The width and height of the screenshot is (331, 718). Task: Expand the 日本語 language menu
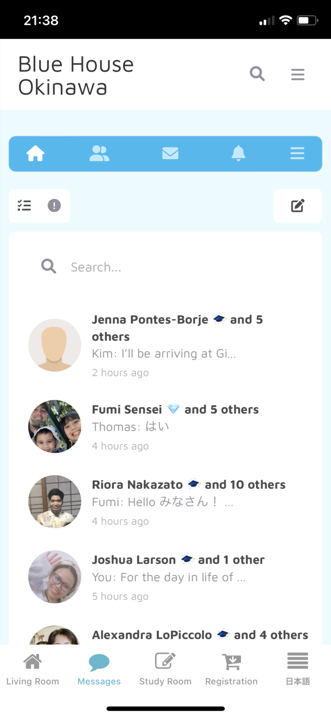coord(297,668)
